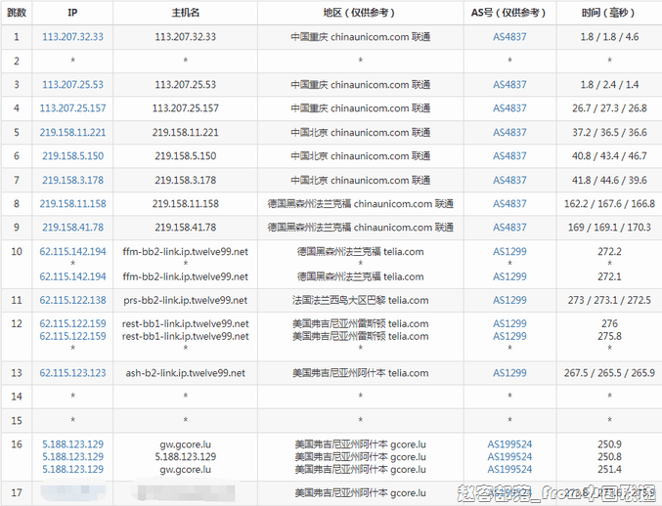Click AS4837 link in hop 4 row
This screenshot has height=506, width=662.
509,108
